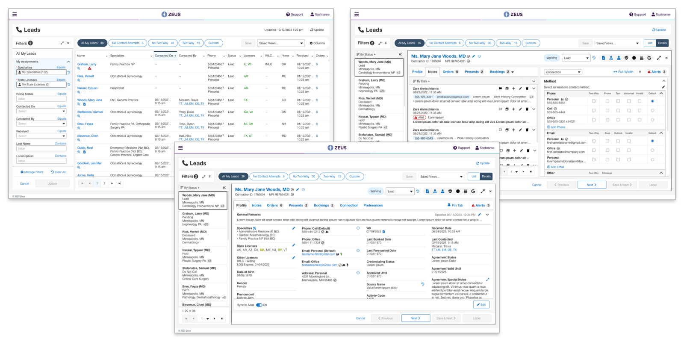This screenshot has height=342, width=684.
Task: Check Zeus box for Office email row
Action: point(607,150)
